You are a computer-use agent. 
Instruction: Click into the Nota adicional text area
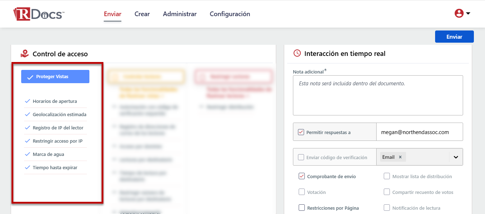[x=378, y=95]
